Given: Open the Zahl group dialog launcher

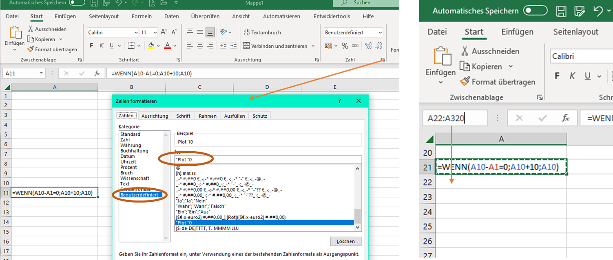Looking at the screenshot, I should tap(383, 60).
